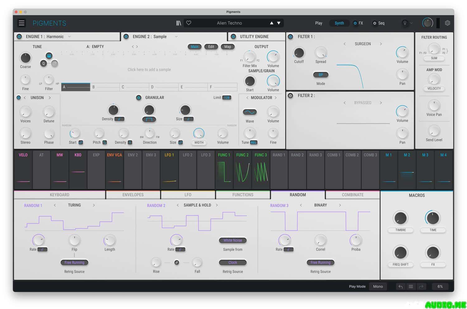The image size is (467, 309).
Task: Click next Modulator arrow
Action: point(276,98)
